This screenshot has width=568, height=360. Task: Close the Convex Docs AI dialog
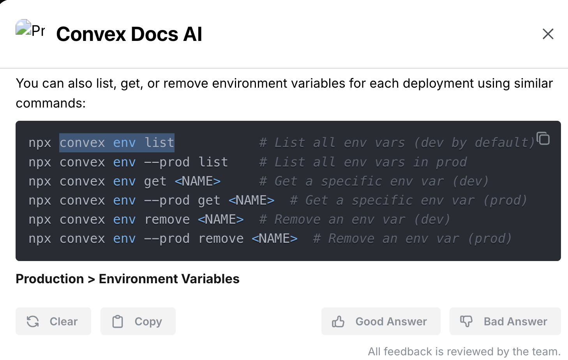[548, 34]
